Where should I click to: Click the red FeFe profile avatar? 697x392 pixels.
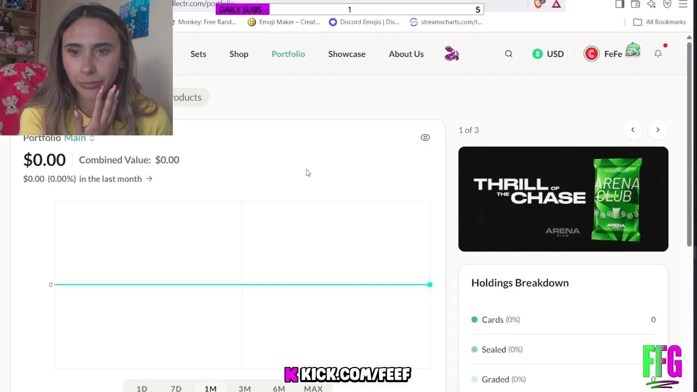pyautogui.click(x=591, y=54)
